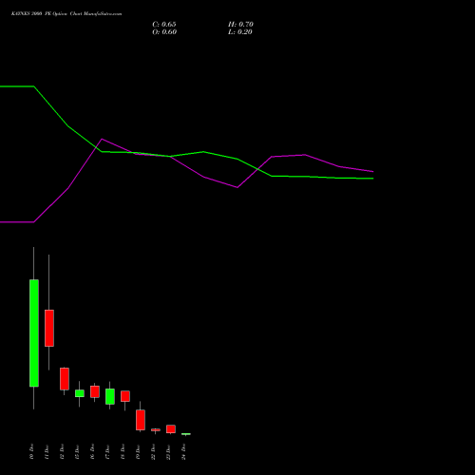Click the green candle above 17 Dec
The width and height of the screenshot is (475, 475).
click(110, 396)
